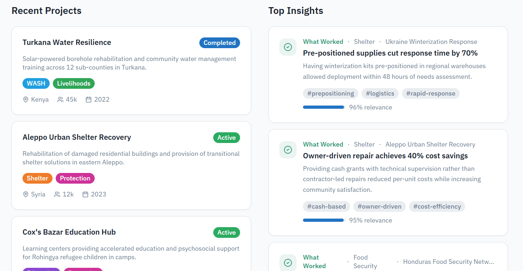Click the location pin icon next to Syria
The width and height of the screenshot is (523, 271).
[x=25, y=194]
